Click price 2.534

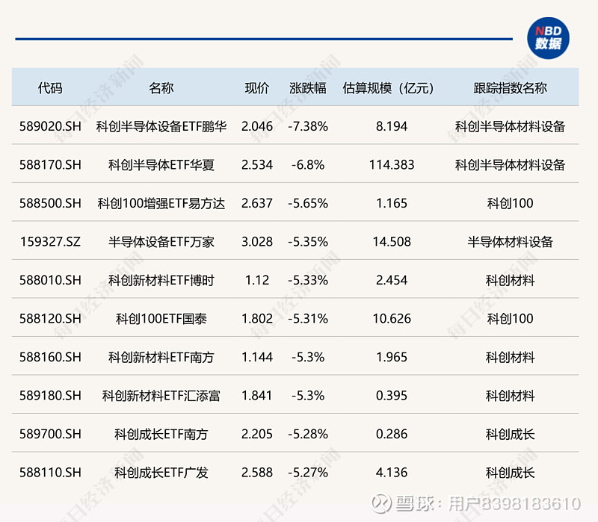[x=257, y=164]
